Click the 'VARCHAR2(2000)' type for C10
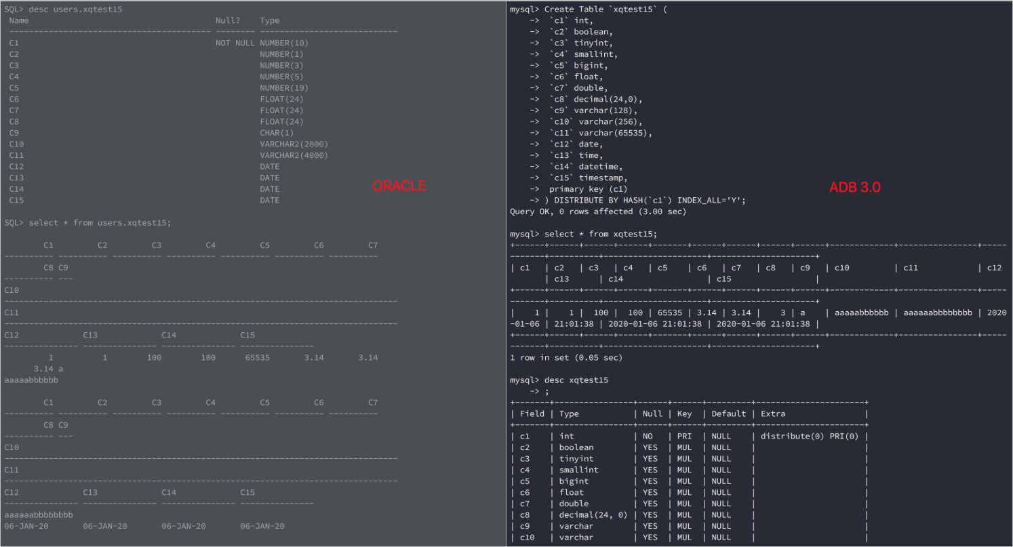 (294, 144)
